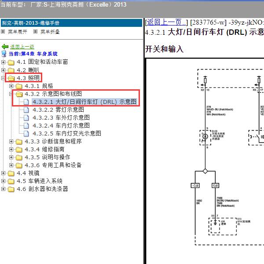
Task: Click the 菜单展开 button
Action: pyautogui.click(x=18, y=32)
